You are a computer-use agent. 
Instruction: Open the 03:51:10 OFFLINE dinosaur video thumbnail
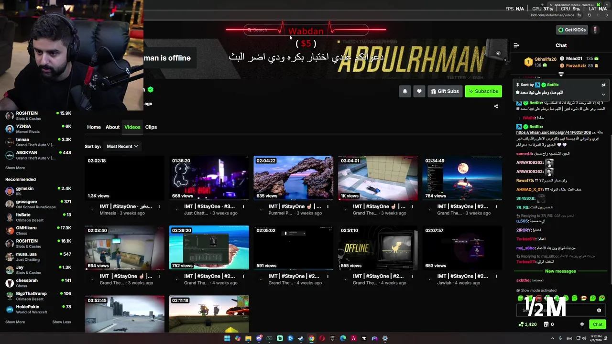[x=378, y=247]
